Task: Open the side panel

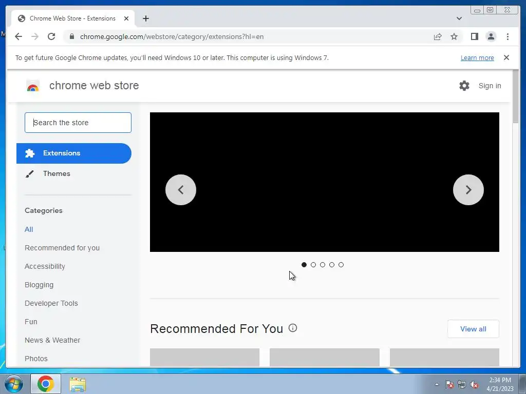Action: tap(474, 36)
